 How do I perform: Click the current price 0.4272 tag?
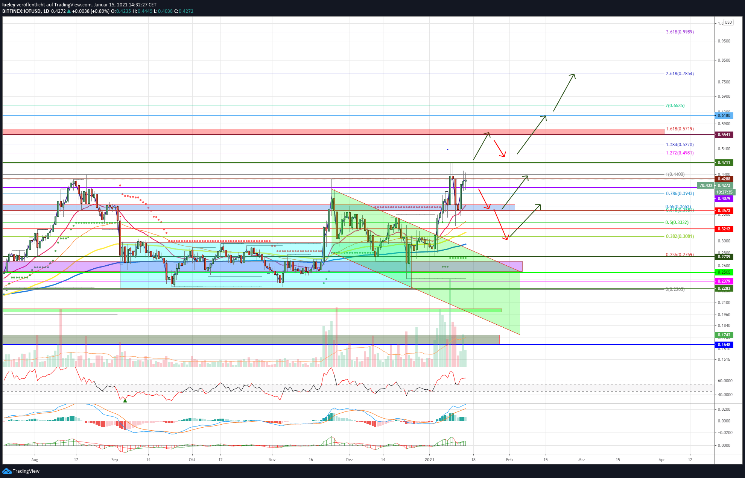(x=724, y=185)
